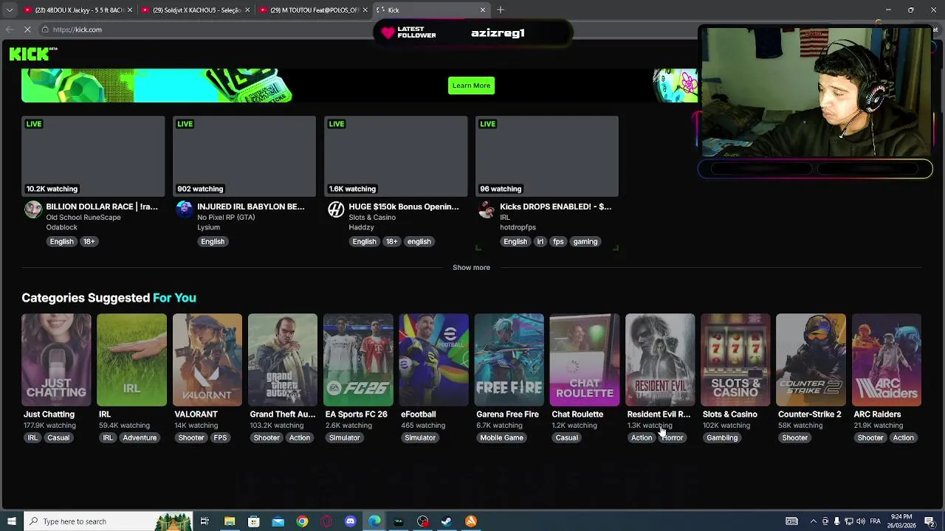The width and height of the screenshot is (945, 531).
Task: Open the ARC Raiders category cover
Action: (x=887, y=360)
